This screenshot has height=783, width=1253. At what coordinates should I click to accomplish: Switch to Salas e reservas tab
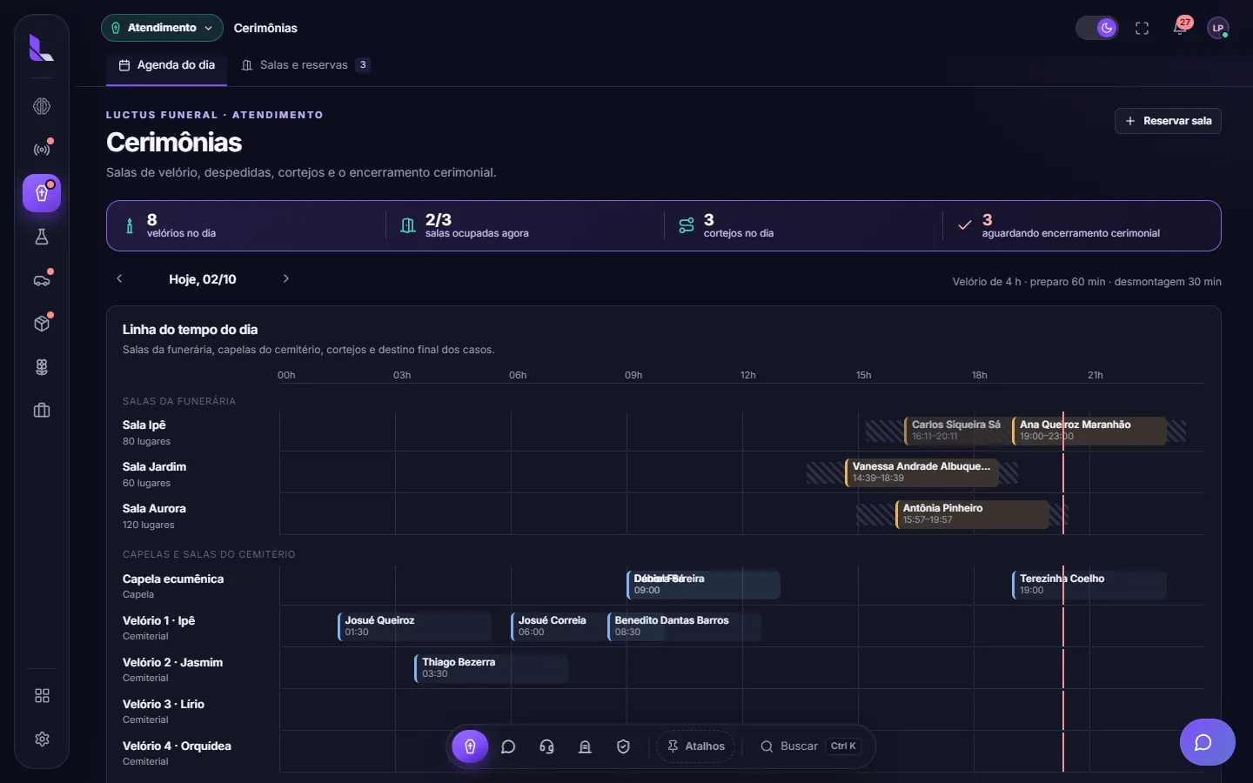click(x=305, y=65)
